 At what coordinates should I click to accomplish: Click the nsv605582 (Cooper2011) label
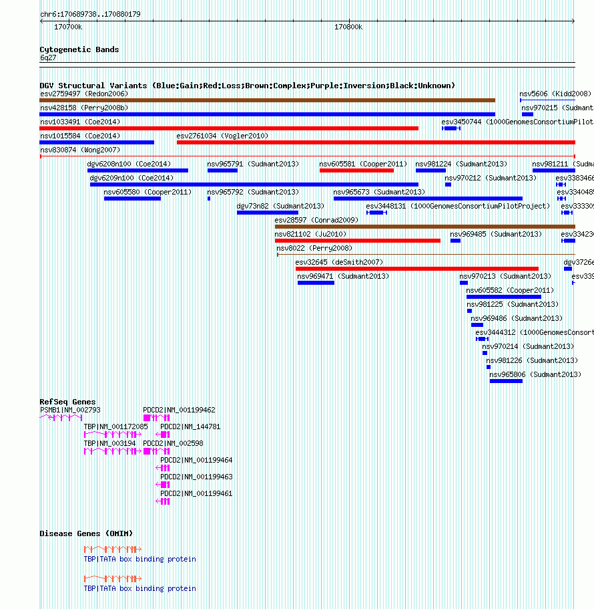[510, 290]
